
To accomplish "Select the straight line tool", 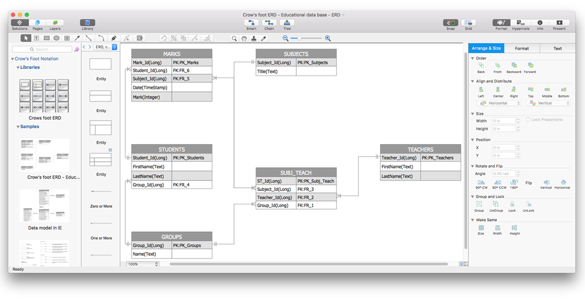I will pyautogui.click(x=88, y=38).
